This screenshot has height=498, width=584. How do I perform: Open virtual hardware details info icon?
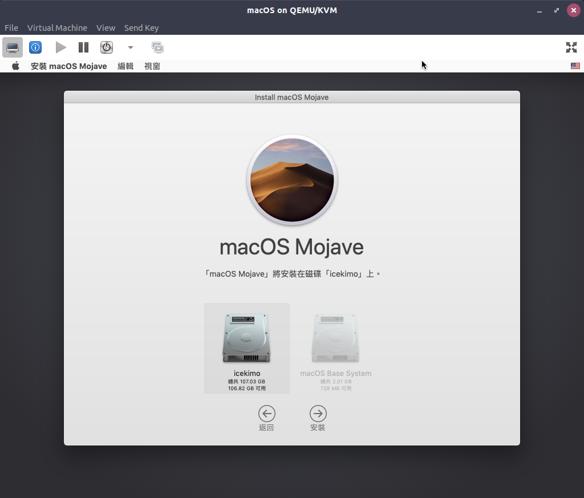[35, 47]
